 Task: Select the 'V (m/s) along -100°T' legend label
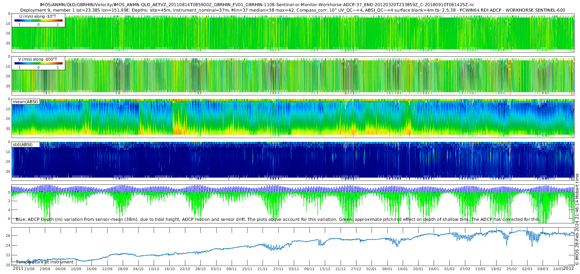[x=38, y=59]
